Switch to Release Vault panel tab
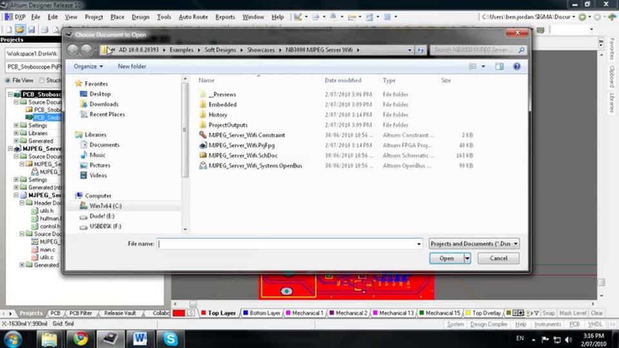This screenshot has width=619, height=348. pyautogui.click(x=120, y=313)
